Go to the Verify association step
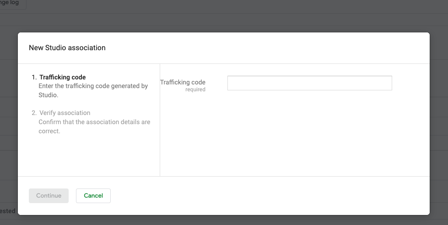 [x=65, y=113]
